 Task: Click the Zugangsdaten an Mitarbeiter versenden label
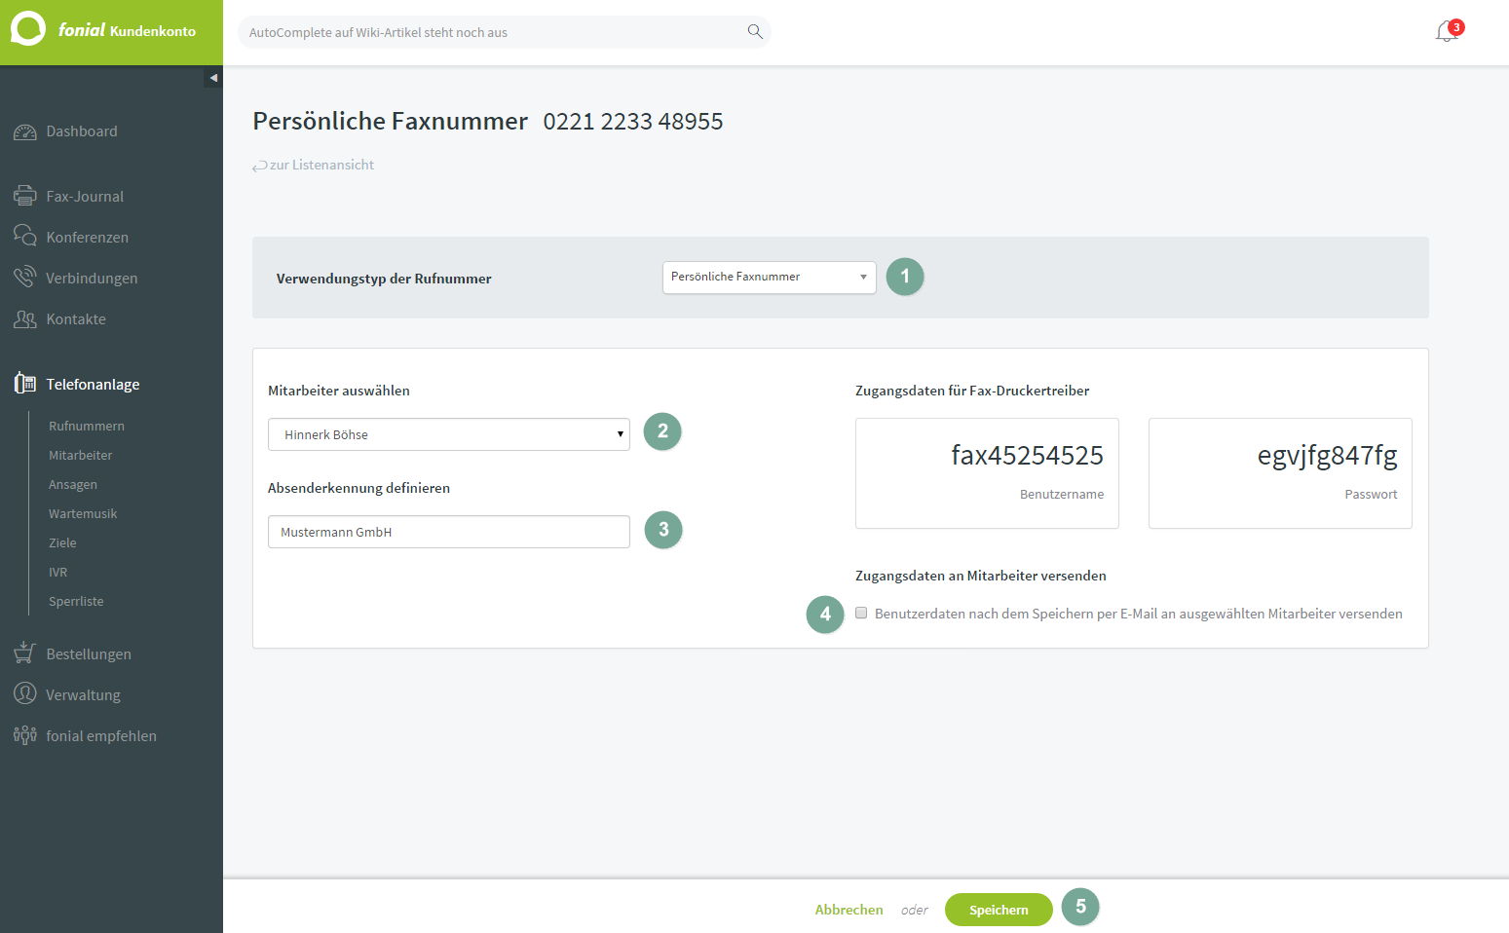pyautogui.click(x=981, y=576)
